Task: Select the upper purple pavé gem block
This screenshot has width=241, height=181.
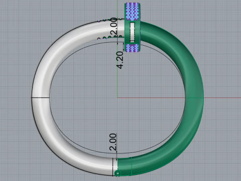Action: click(x=132, y=12)
